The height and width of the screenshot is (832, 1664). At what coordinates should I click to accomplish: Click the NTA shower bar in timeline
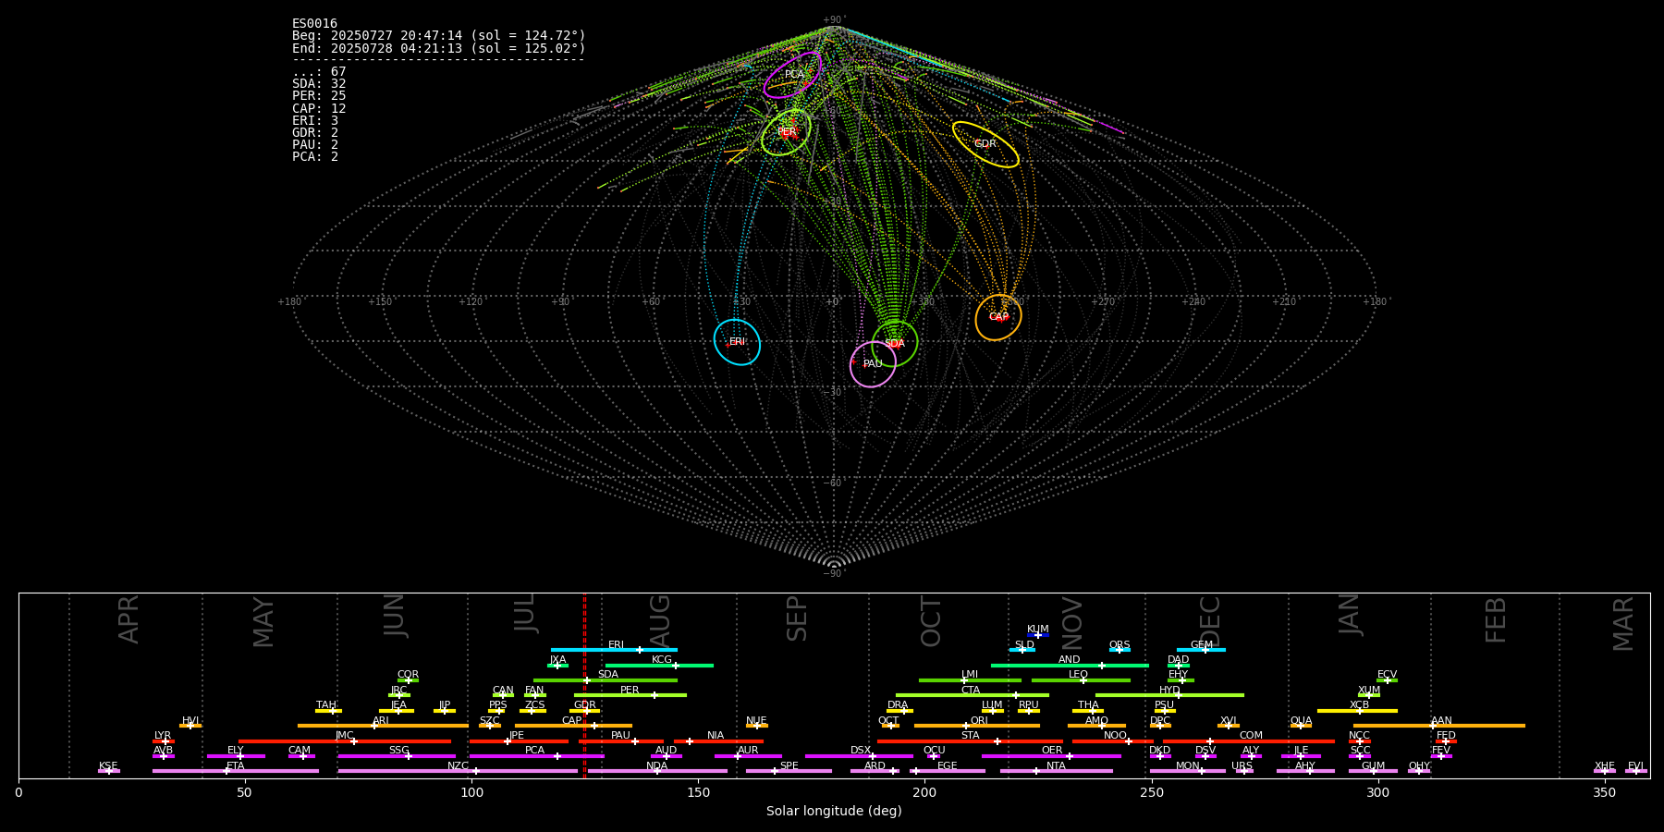pos(1056,771)
